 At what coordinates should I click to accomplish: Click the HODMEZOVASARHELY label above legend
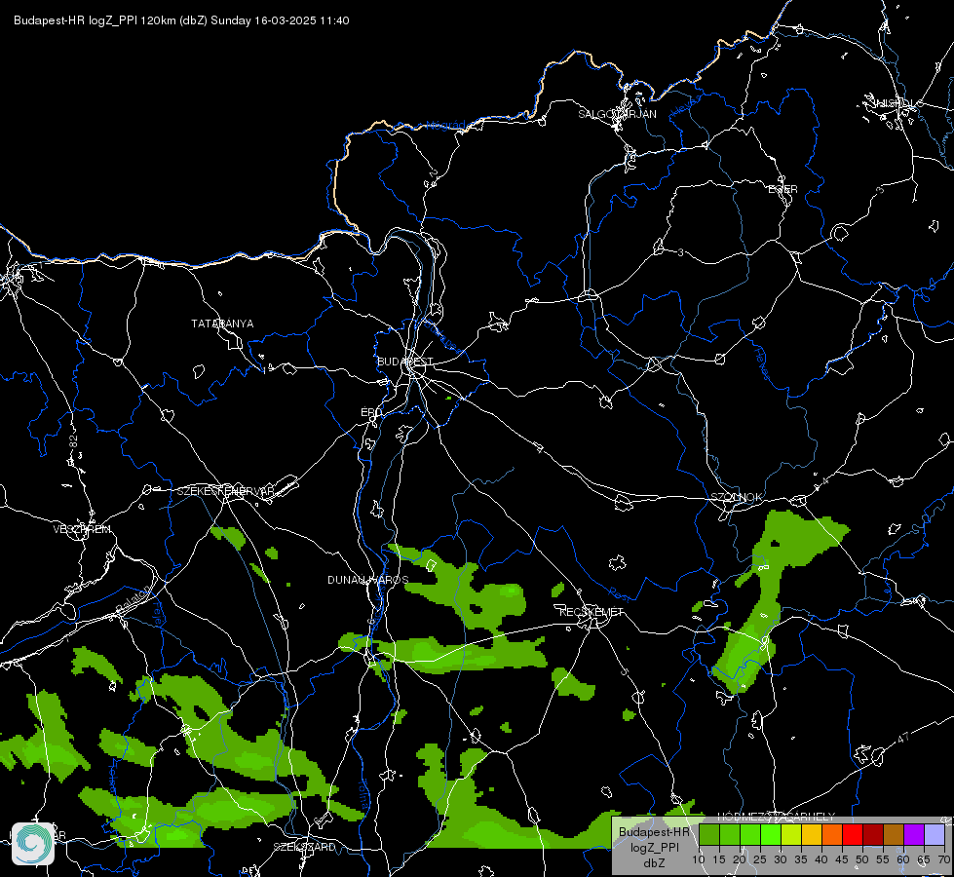(777, 817)
